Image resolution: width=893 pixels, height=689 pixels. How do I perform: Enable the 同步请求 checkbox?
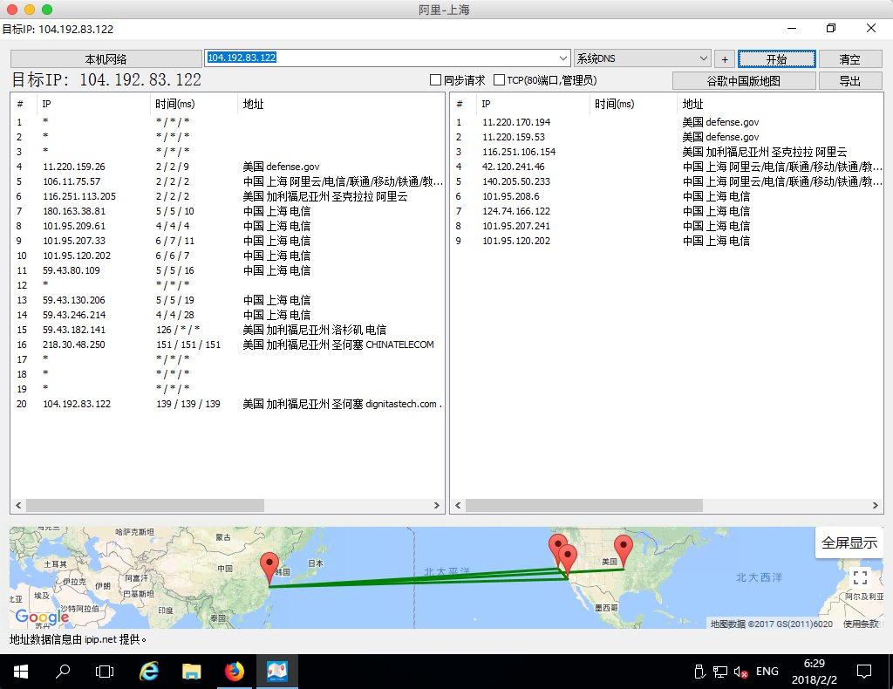[x=436, y=80]
